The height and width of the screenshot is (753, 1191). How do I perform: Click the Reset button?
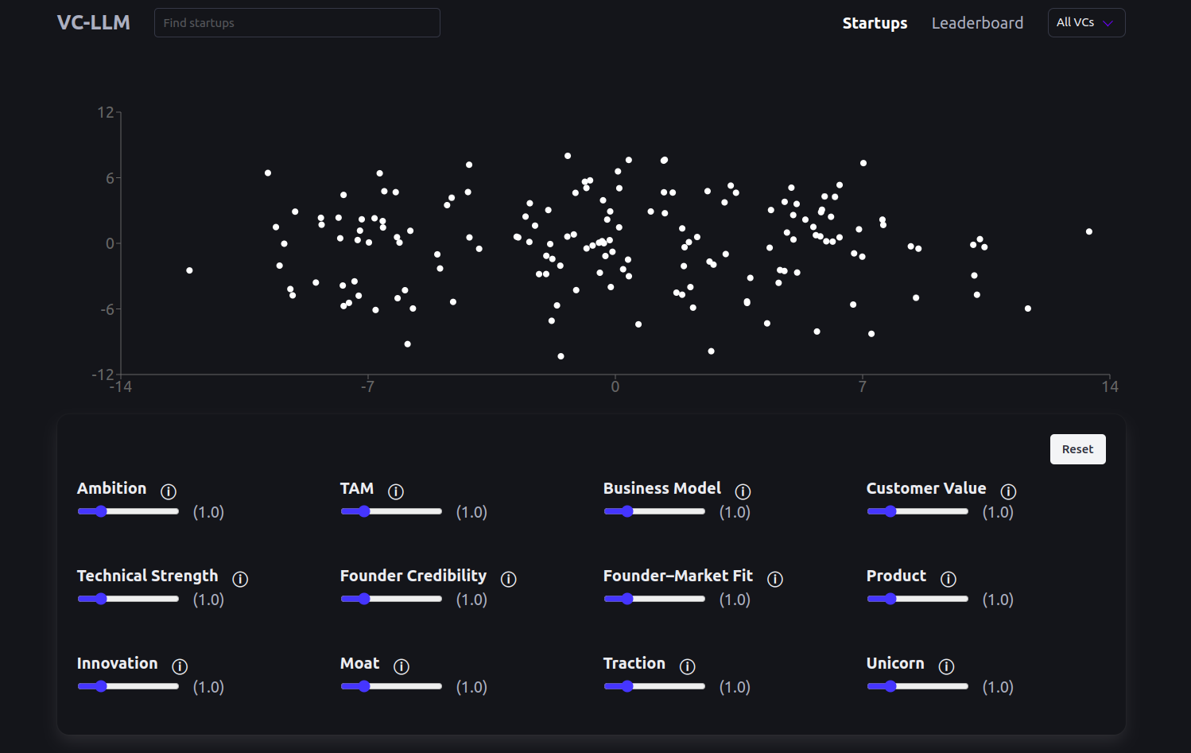1077,449
